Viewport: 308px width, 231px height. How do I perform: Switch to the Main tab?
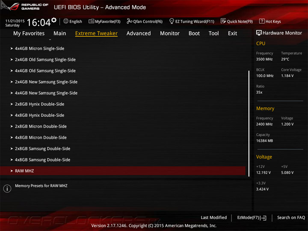(60, 33)
